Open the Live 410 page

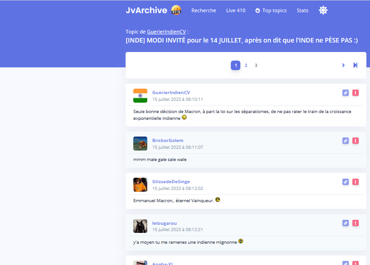pos(236,10)
